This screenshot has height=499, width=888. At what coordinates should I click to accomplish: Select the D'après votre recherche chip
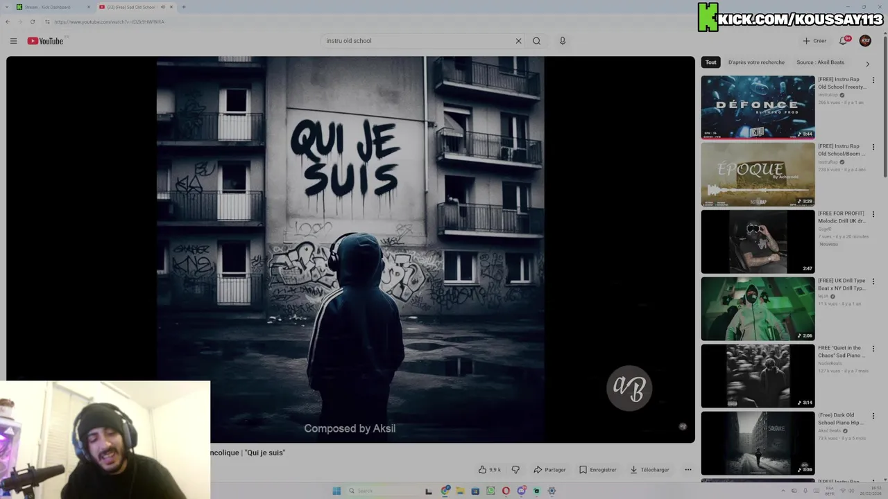756,62
